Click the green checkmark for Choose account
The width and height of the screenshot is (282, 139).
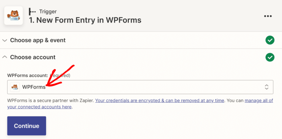270,57
